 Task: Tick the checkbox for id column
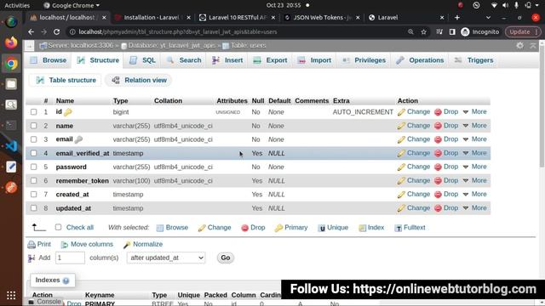pos(34,112)
